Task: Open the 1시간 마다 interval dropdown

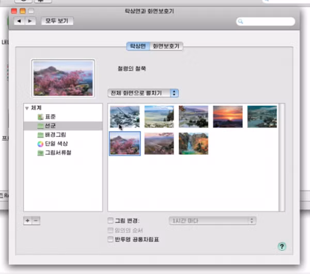Action: pyautogui.click(x=212, y=221)
